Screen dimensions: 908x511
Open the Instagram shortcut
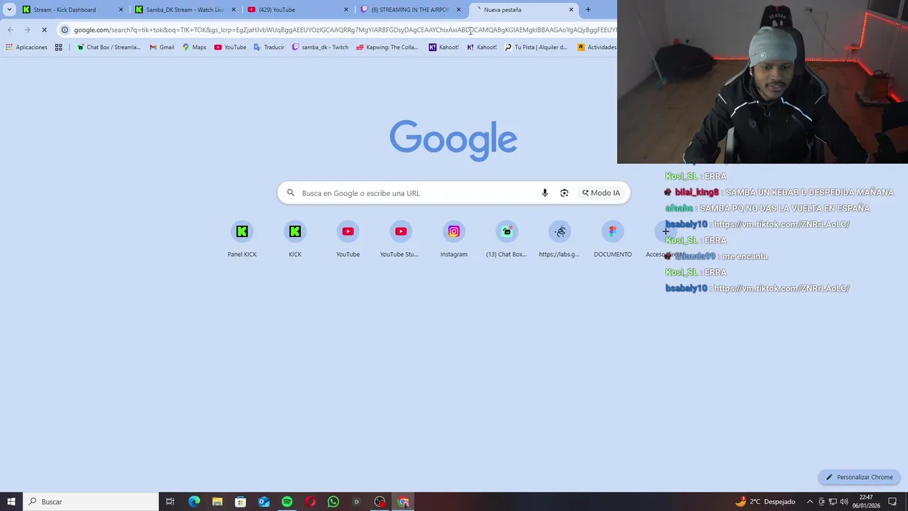click(454, 239)
